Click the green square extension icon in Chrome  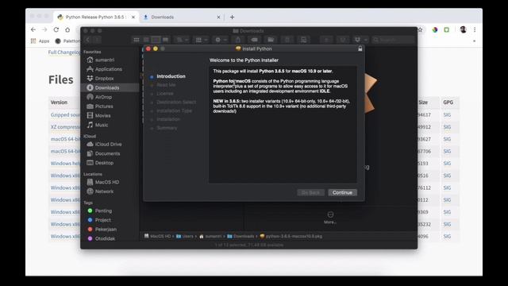click(446, 29)
